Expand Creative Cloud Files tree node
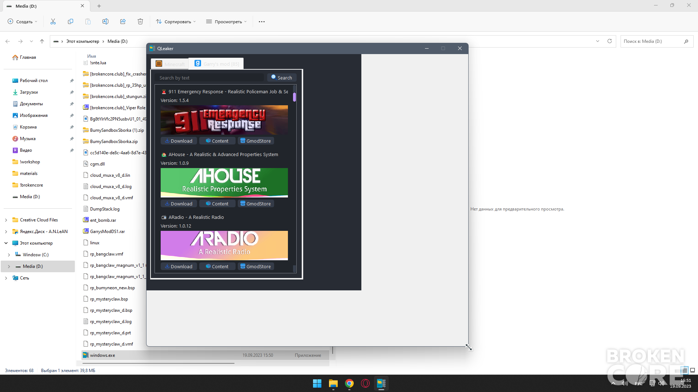Image resolution: width=698 pixels, height=392 pixels. tap(6, 220)
